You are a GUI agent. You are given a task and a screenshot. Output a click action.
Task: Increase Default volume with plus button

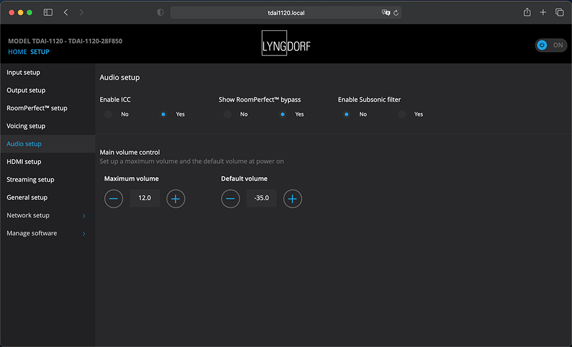coord(292,198)
